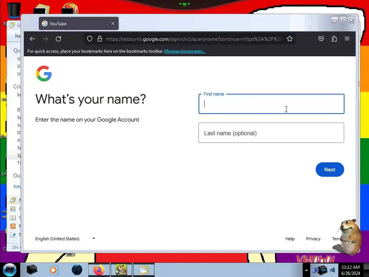Click the black box taskbar icon
The height and width of the screenshot is (277, 369).
32,270
